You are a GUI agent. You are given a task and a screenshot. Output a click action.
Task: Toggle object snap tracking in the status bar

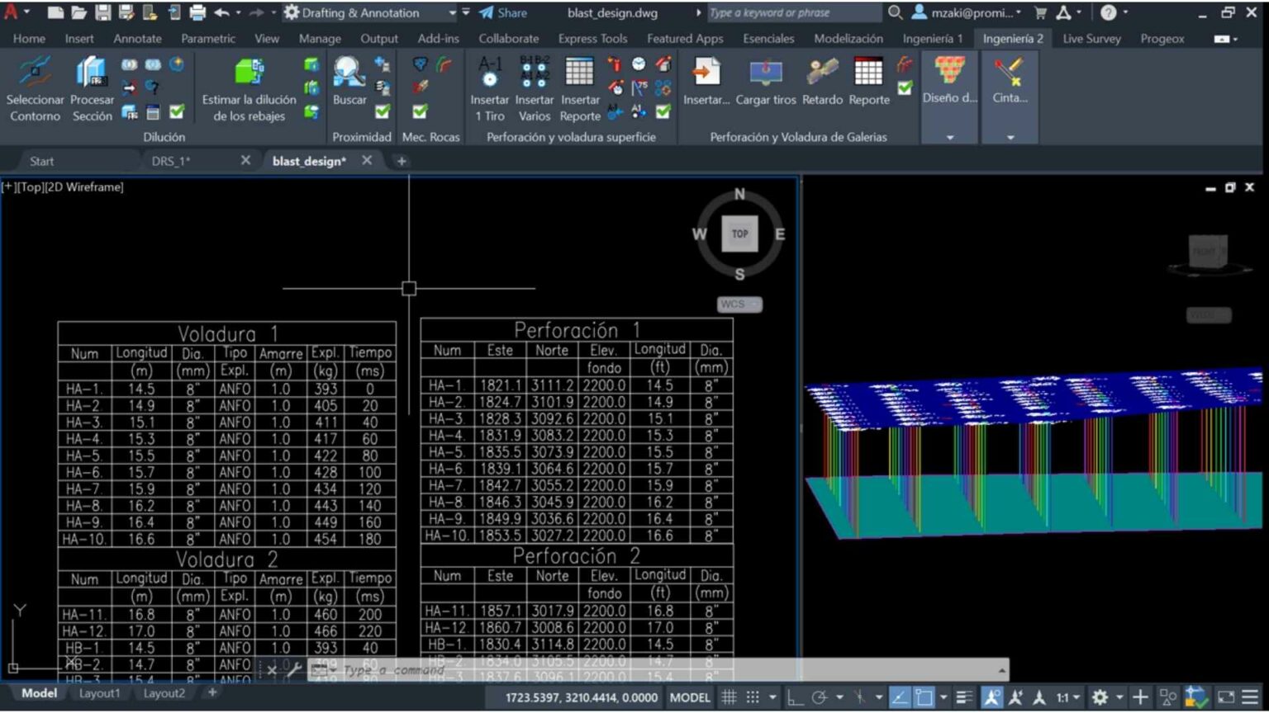click(859, 697)
